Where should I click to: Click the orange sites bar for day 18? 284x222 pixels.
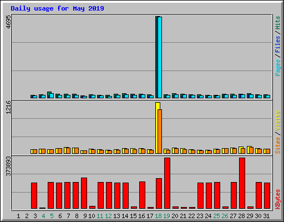160,132
